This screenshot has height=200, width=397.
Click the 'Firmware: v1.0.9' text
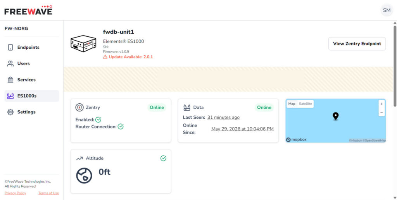116,51
